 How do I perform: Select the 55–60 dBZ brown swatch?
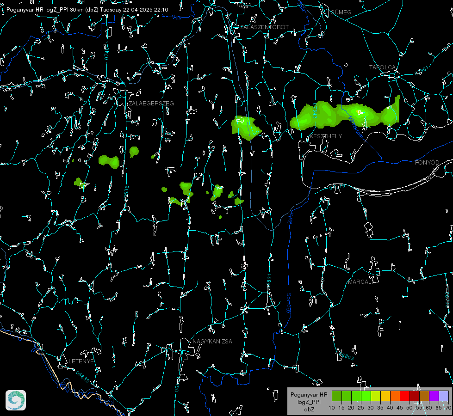pyautogui.click(x=424, y=396)
